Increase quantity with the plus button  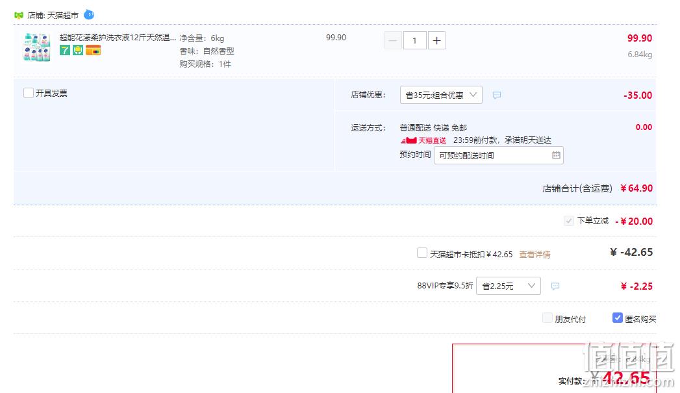[436, 40]
